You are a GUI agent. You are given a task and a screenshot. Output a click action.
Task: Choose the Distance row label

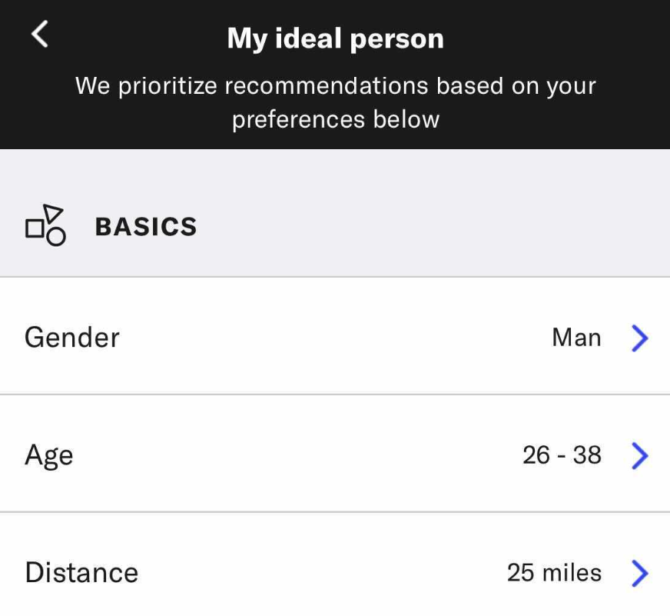pyautogui.click(x=81, y=572)
